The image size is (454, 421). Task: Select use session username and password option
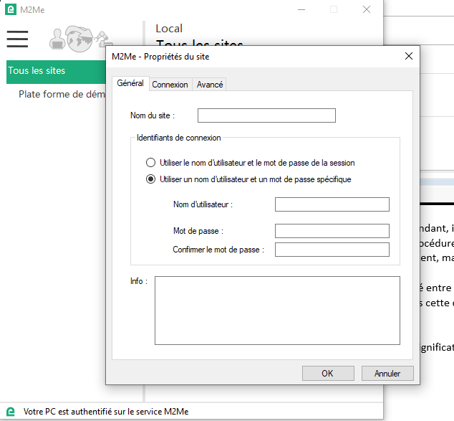151,163
